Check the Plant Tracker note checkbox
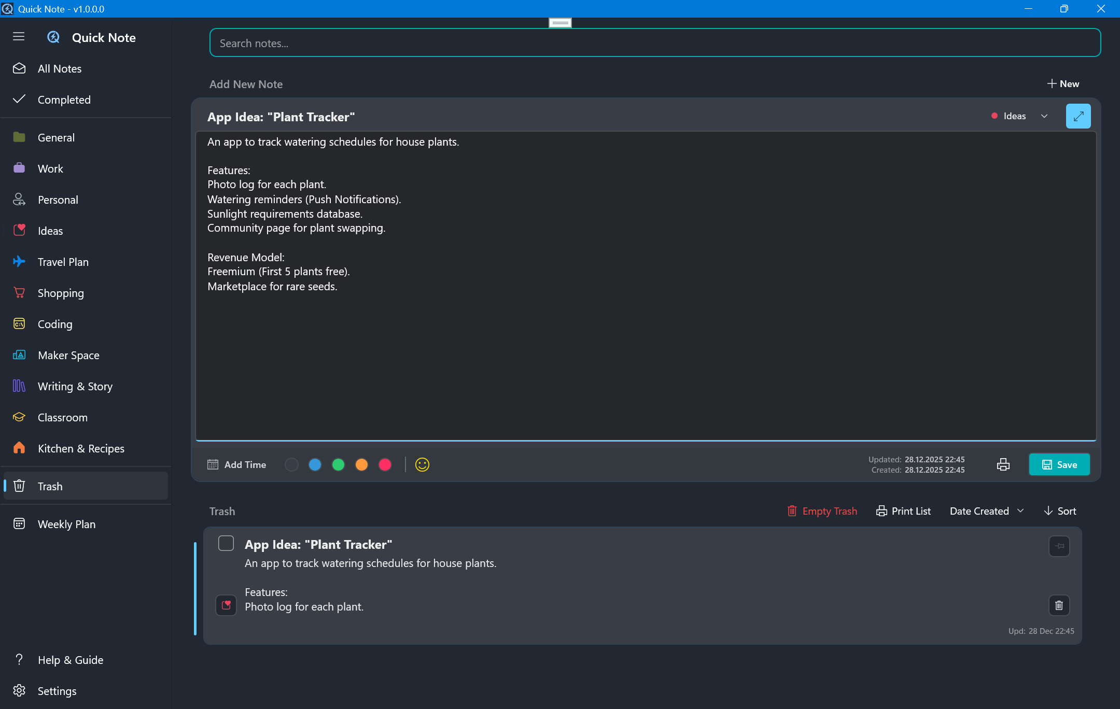Screen dimensions: 1120x709 coord(226,543)
